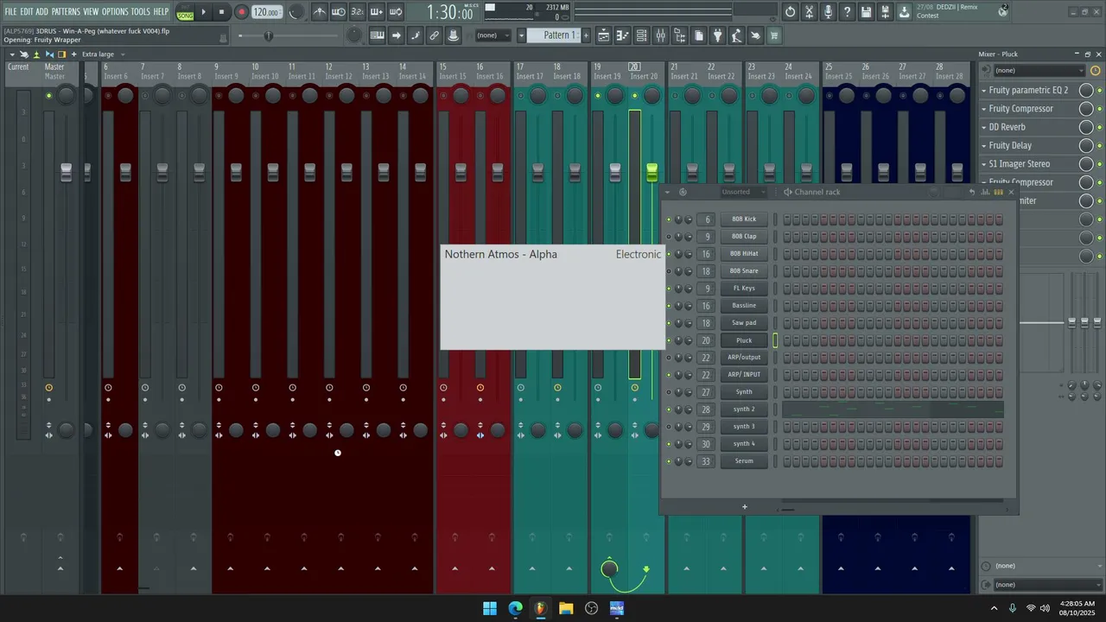Open the VIEW menu
Screen dimensions: 1106x622
point(91,11)
